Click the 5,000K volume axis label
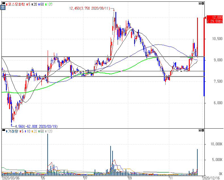 click(x=217, y=160)
